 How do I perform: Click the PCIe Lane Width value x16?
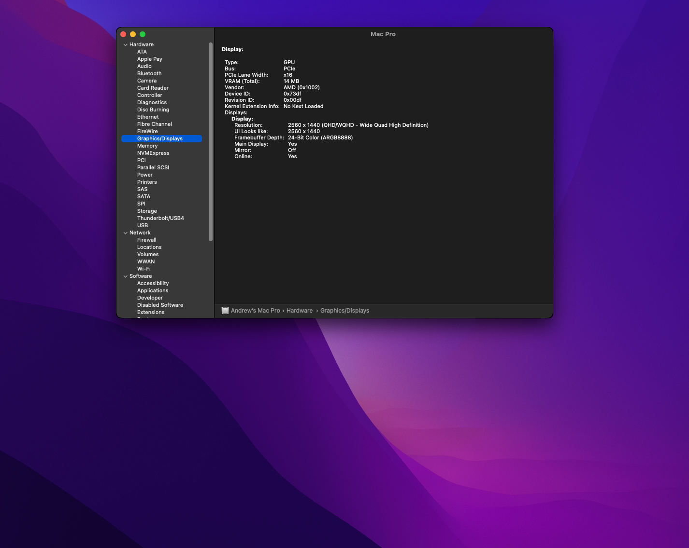(x=288, y=75)
